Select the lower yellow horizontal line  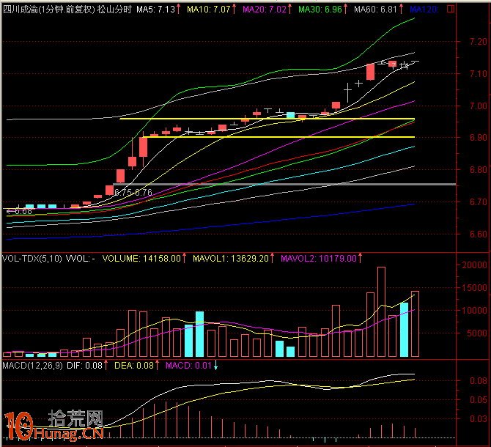[278, 137]
